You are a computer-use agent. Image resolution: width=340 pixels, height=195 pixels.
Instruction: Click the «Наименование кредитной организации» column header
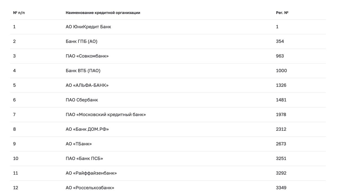(103, 13)
